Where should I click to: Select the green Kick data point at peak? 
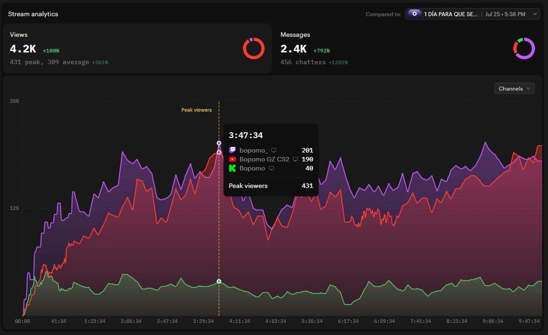coord(219,281)
